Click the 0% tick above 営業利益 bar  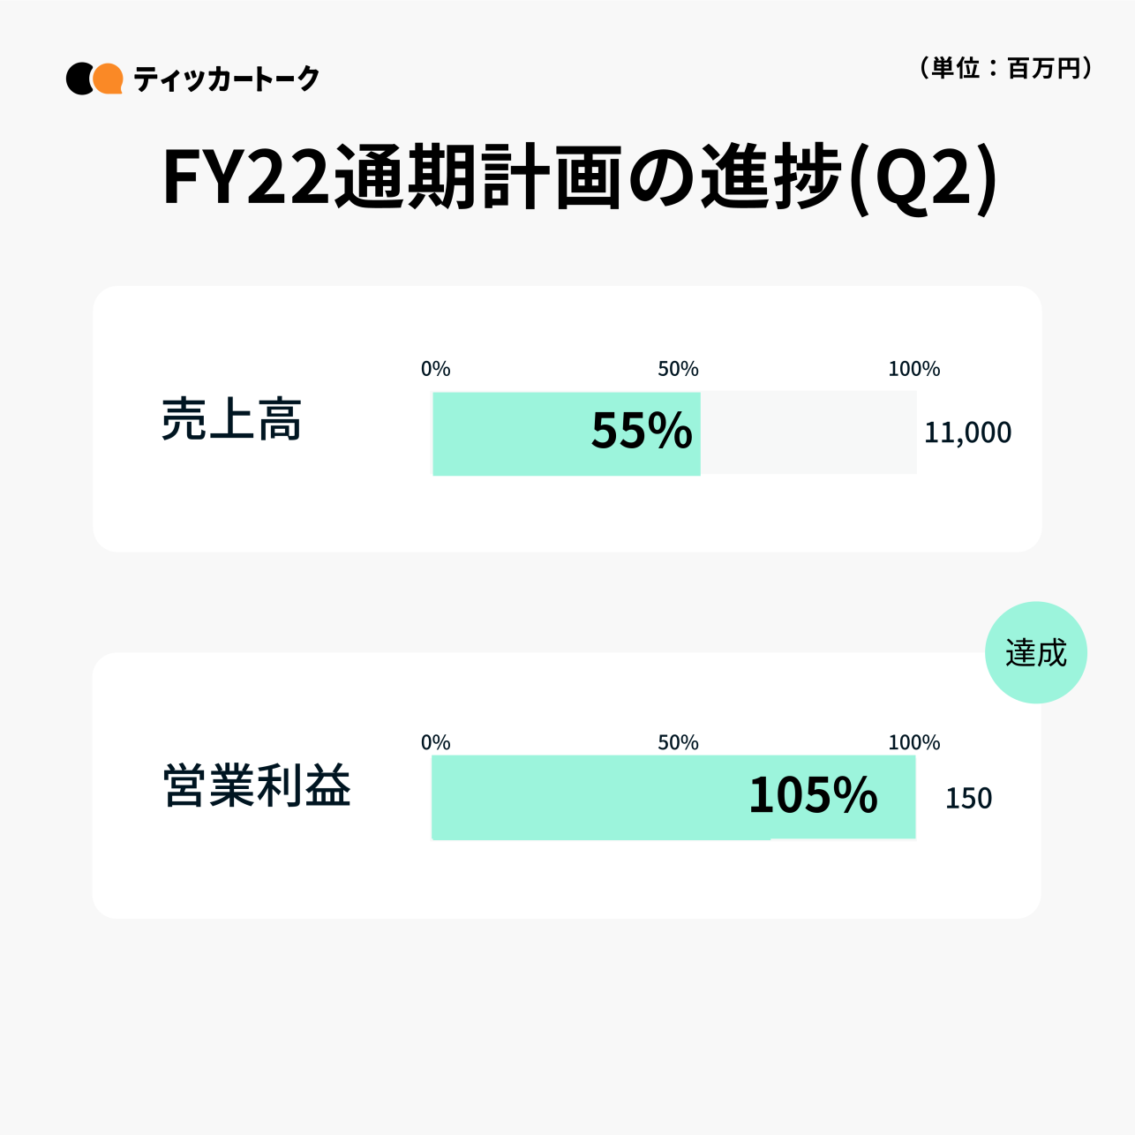pos(435,742)
